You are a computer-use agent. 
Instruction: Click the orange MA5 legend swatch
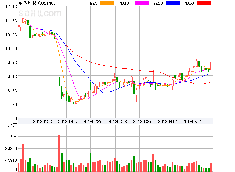tap(107, 3)
